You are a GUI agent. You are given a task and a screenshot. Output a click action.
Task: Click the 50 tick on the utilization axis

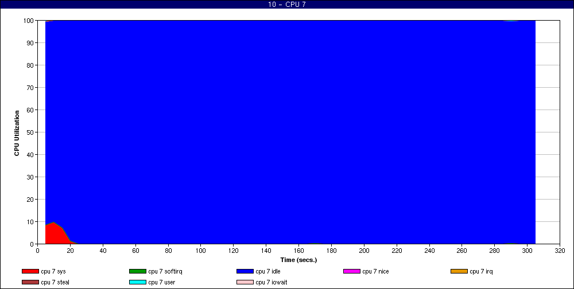[x=30, y=132]
